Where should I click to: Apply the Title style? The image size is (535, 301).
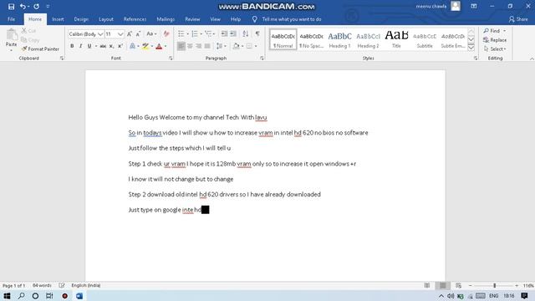[396, 39]
